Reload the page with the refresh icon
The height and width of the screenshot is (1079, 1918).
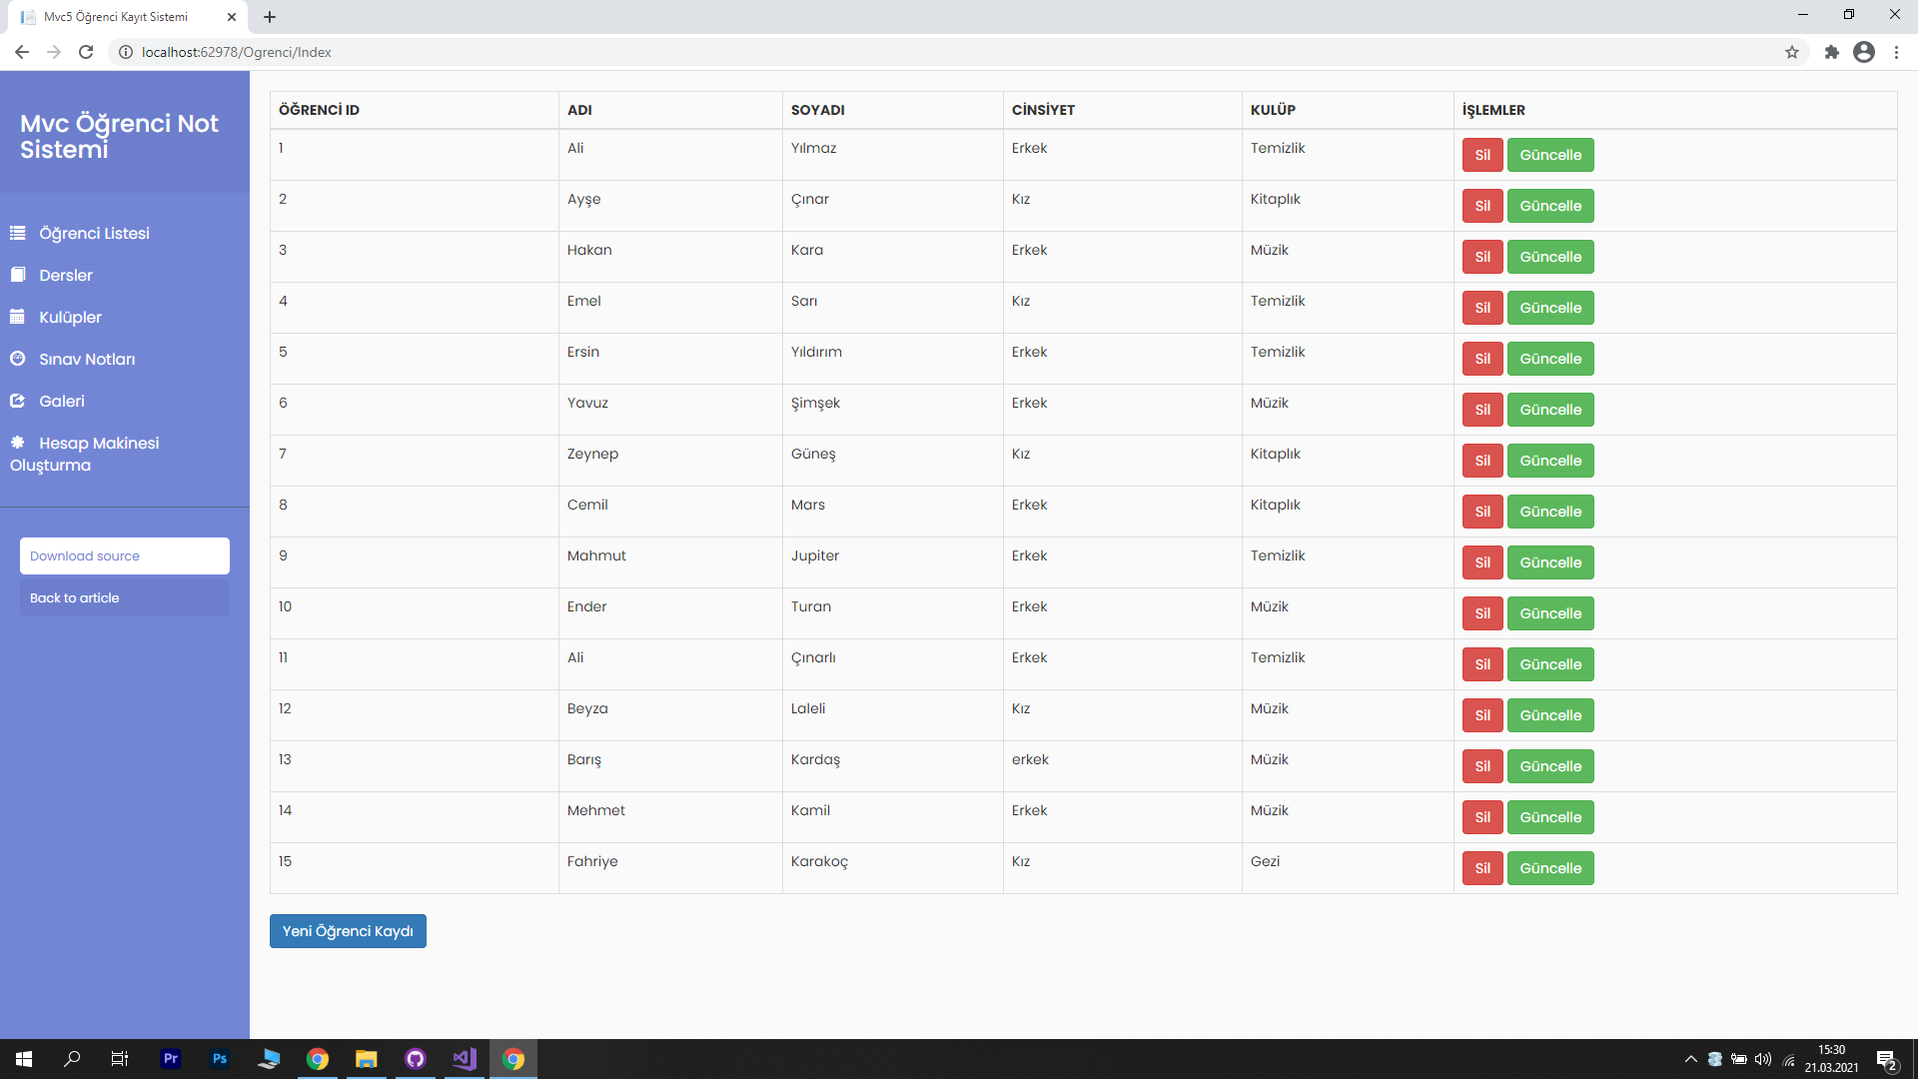pyautogui.click(x=86, y=52)
